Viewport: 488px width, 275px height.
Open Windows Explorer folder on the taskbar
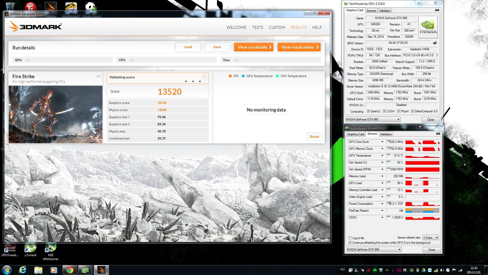pyautogui.click(x=38, y=270)
